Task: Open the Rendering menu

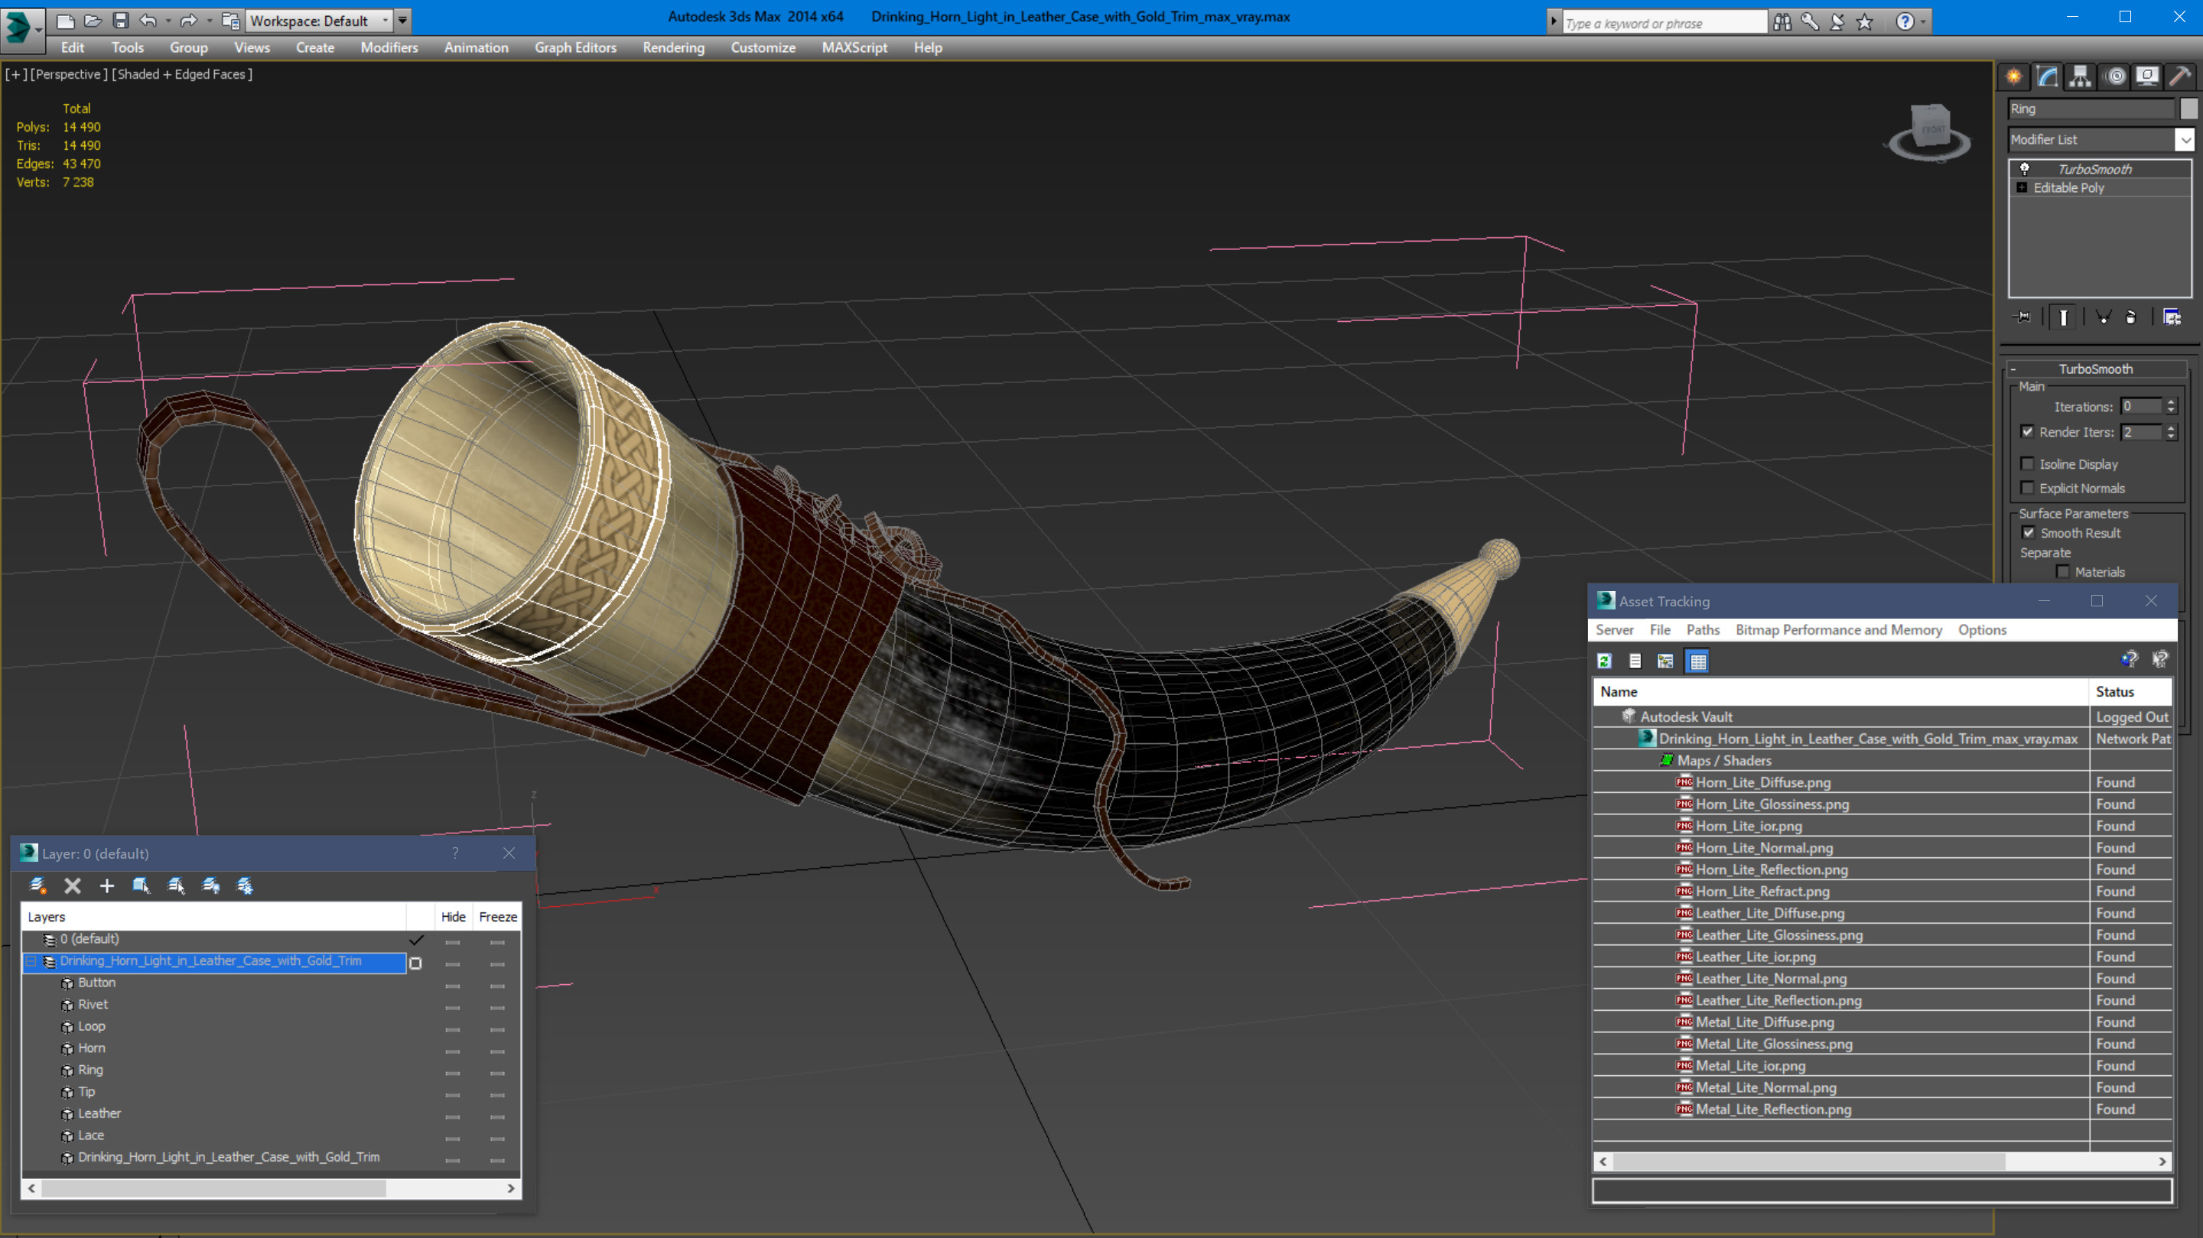Action: click(673, 48)
